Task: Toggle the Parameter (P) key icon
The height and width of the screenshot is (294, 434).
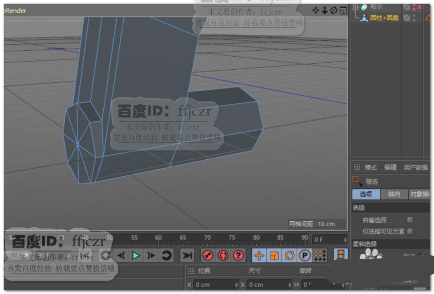Action: pyautogui.click(x=305, y=255)
